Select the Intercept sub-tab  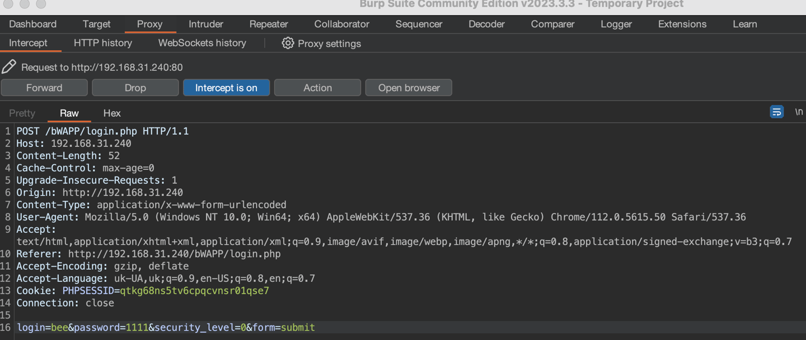pos(28,43)
